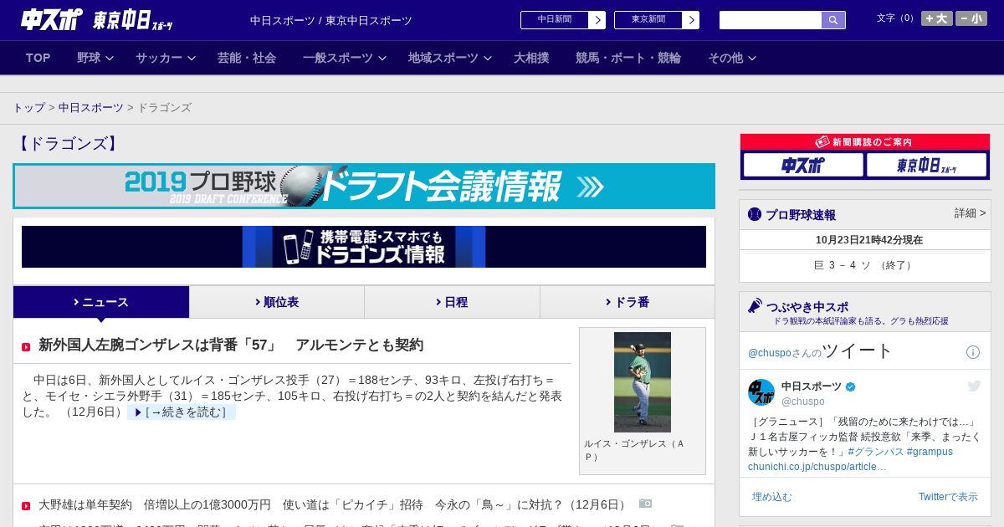Decrease text size with 小 button

pos(971,18)
